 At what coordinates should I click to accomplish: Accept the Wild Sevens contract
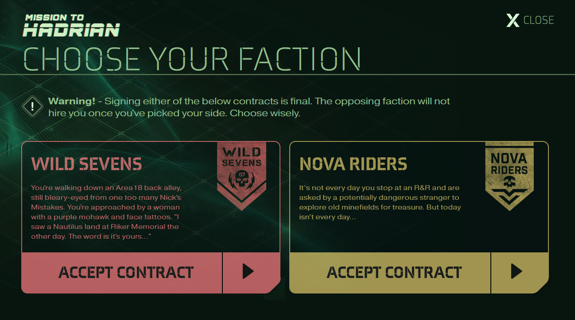click(x=126, y=272)
